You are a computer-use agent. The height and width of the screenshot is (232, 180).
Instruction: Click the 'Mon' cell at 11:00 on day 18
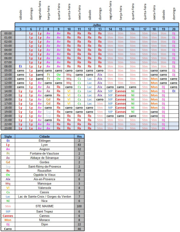tap(154, 79)
